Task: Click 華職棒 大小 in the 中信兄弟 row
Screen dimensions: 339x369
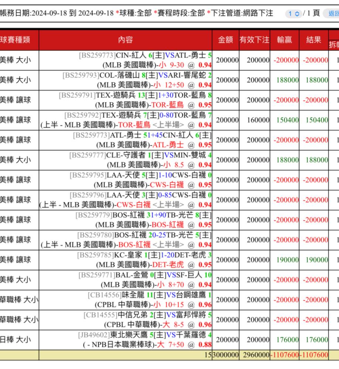Action: coord(19,320)
